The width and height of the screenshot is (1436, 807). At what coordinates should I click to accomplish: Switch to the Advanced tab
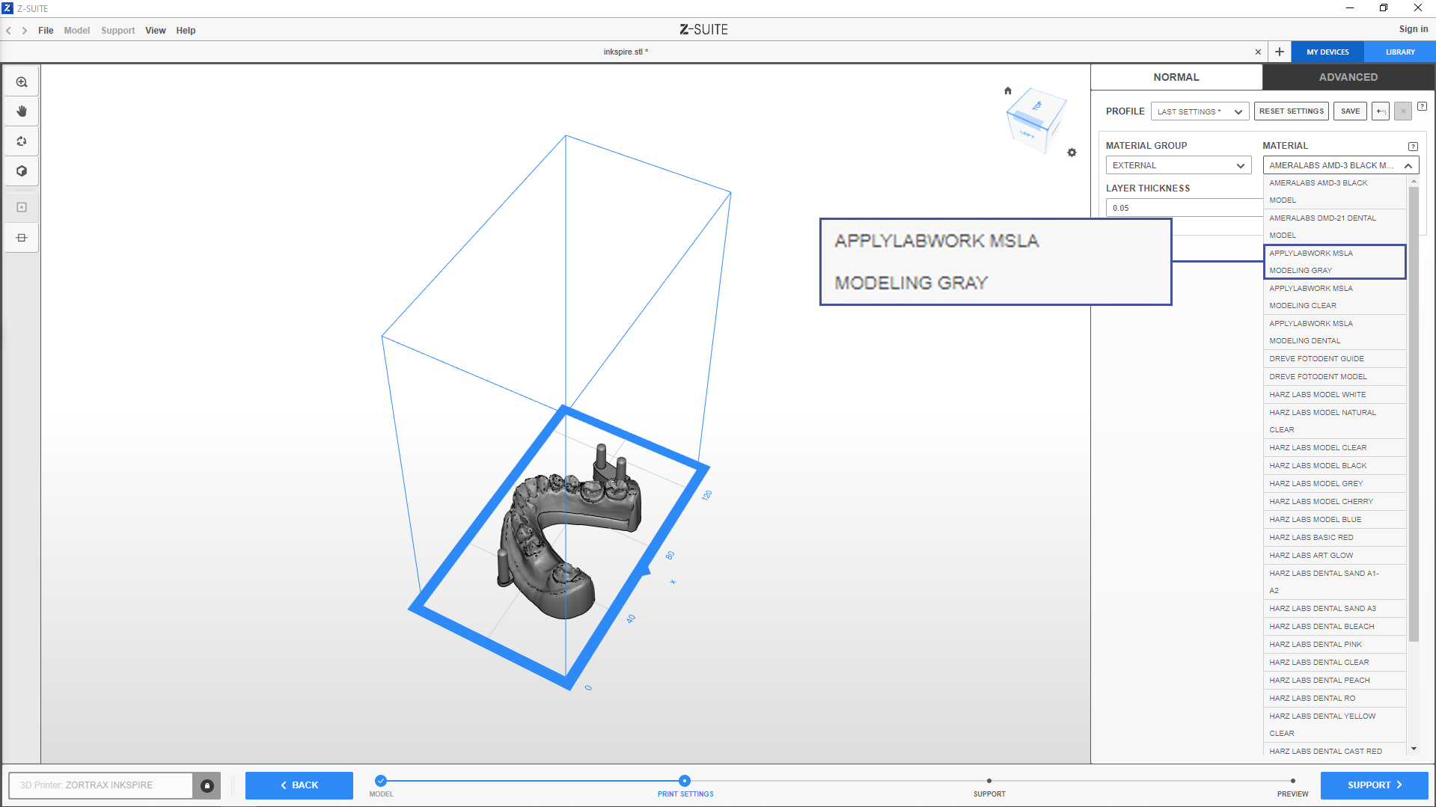[x=1348, y=77]
